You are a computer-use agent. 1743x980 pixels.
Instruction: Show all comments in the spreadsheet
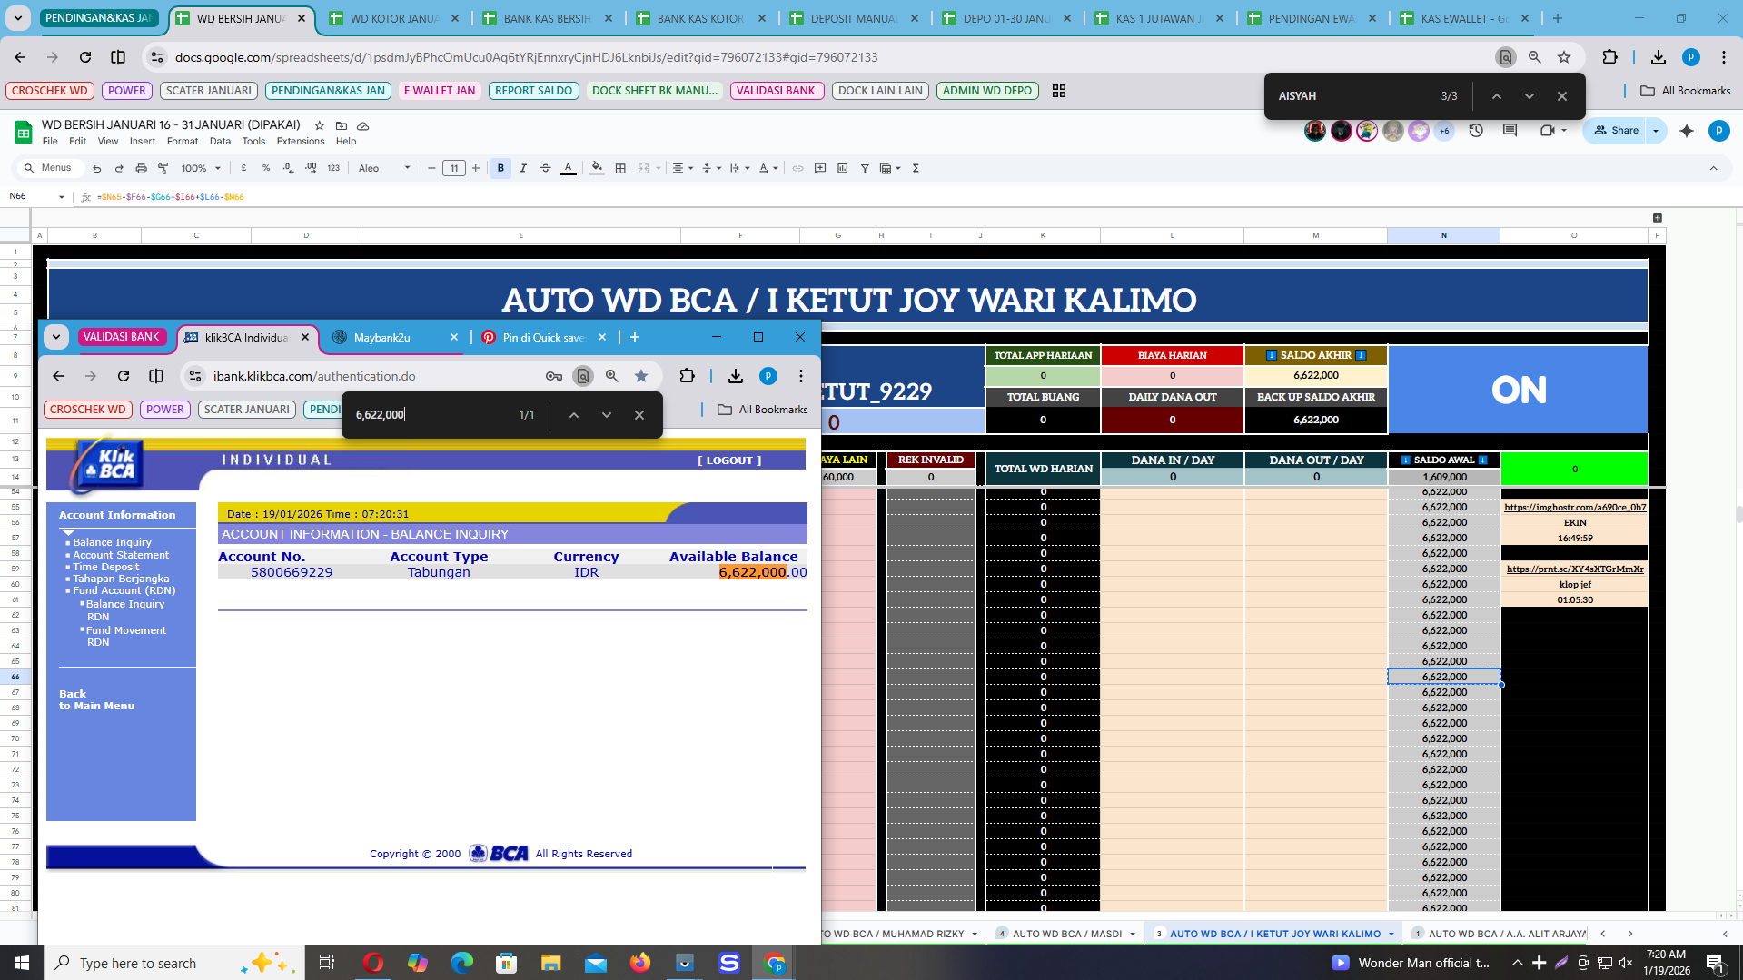[x=1510, y=131]
